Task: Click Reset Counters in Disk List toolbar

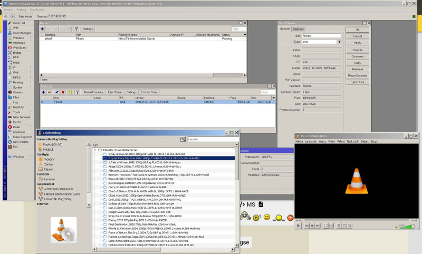Action: pos(94,92)
